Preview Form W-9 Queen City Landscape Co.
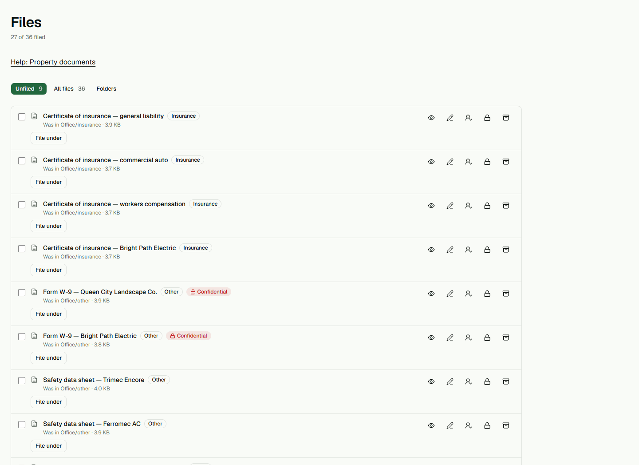The width and height of the screenshot is (639, 465). click(x=431, y=294)
